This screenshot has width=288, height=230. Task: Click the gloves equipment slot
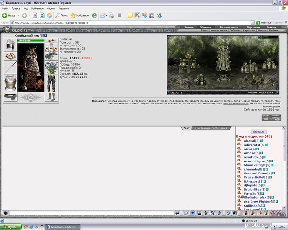(51, 56)
